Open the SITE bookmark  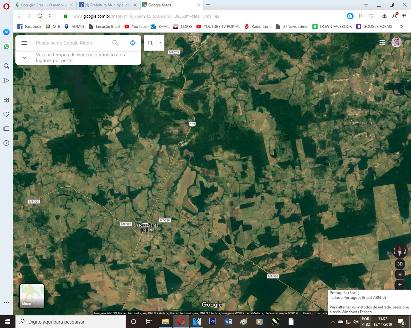point(53,27)
